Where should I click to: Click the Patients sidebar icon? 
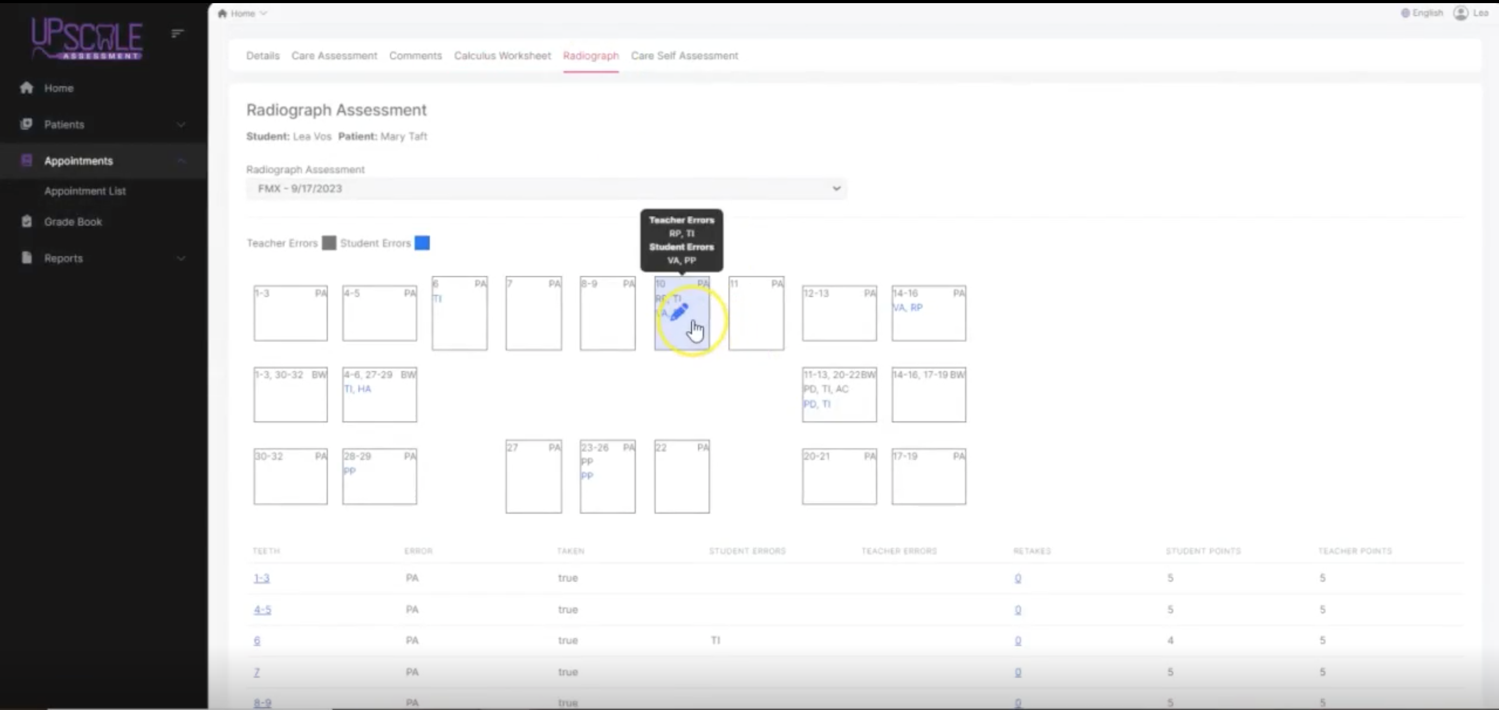[x=26, y=124]
